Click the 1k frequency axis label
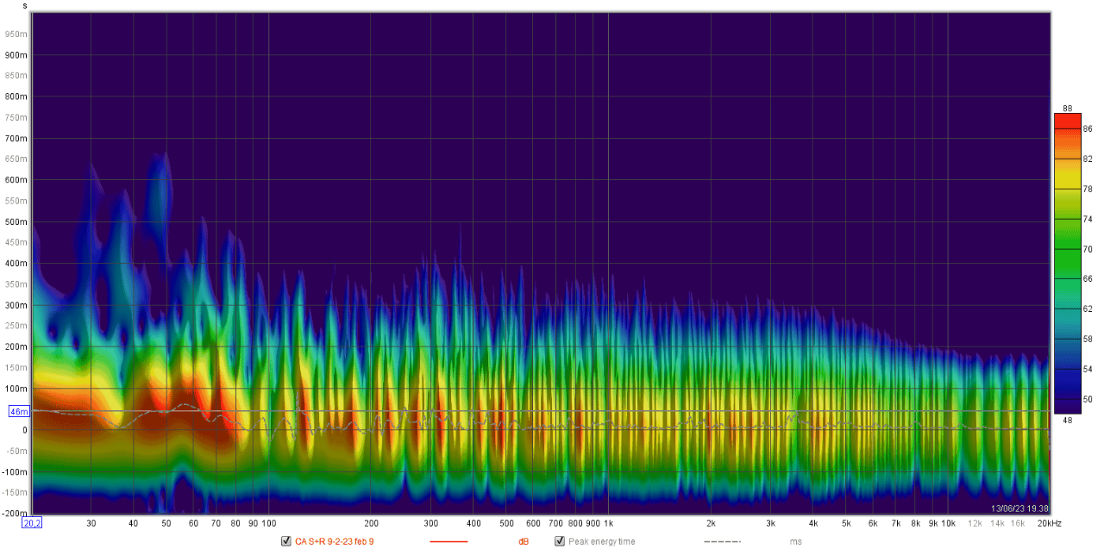The image size is (1104, 555). point(608,523)
